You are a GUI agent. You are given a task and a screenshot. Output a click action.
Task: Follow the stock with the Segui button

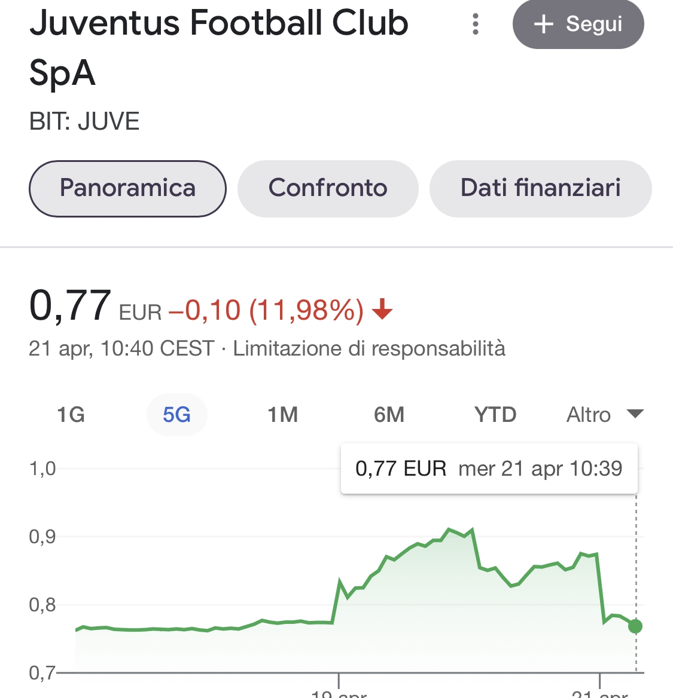point(578,25)
